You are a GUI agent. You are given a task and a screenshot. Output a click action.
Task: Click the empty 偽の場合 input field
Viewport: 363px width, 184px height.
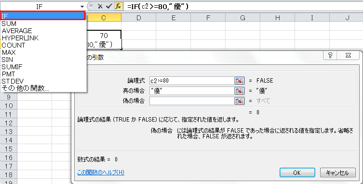click(x=192, y=101)
